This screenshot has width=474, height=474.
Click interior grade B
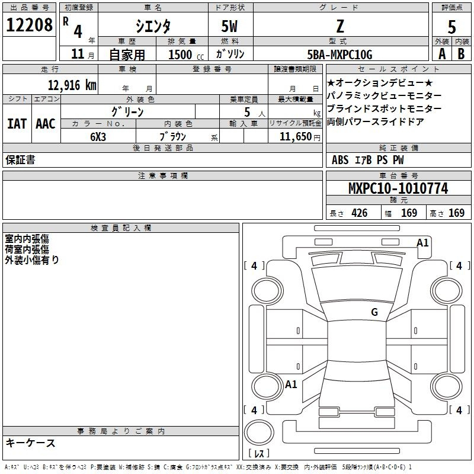(x=462, y=53)
